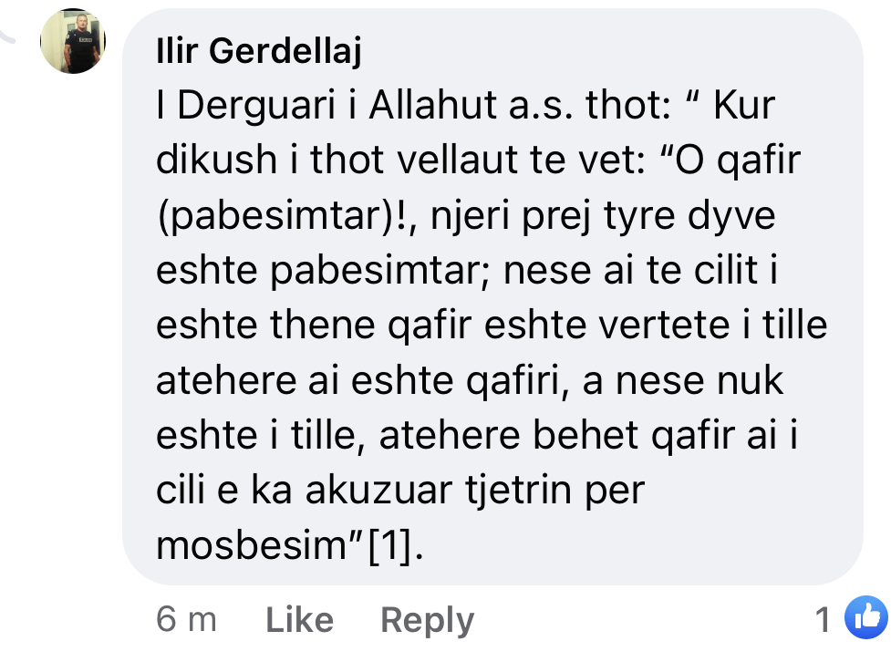The height and width of the screenshot is (662, 891).
Task: Click the blue thumbs-up reaction icon
Action: click(866, 619)
